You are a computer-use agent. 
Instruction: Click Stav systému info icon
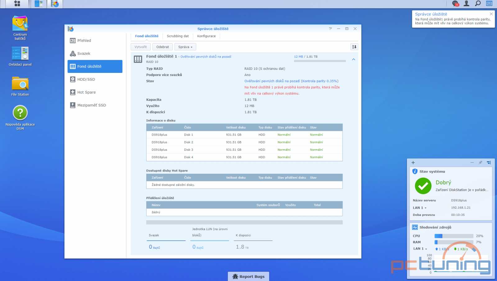(x=415, y=171)
